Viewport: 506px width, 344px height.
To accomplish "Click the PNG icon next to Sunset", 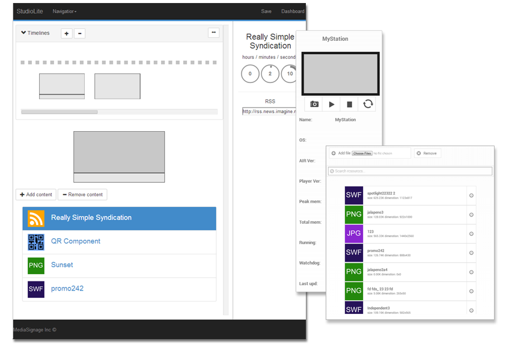I will click(36, 265).
